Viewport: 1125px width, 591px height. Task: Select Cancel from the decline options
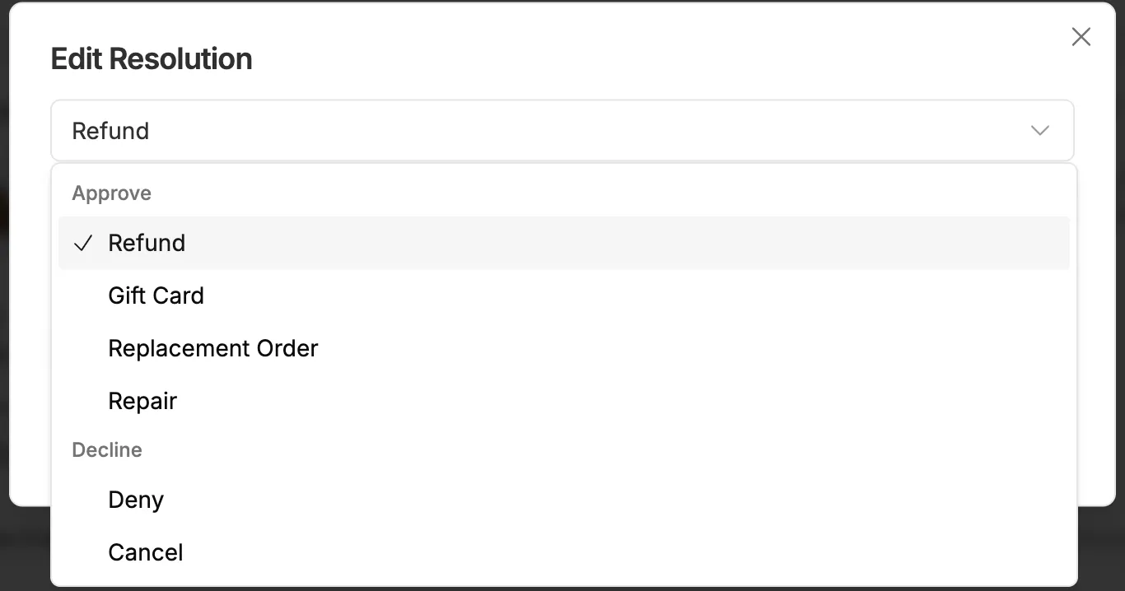[145, 552]
